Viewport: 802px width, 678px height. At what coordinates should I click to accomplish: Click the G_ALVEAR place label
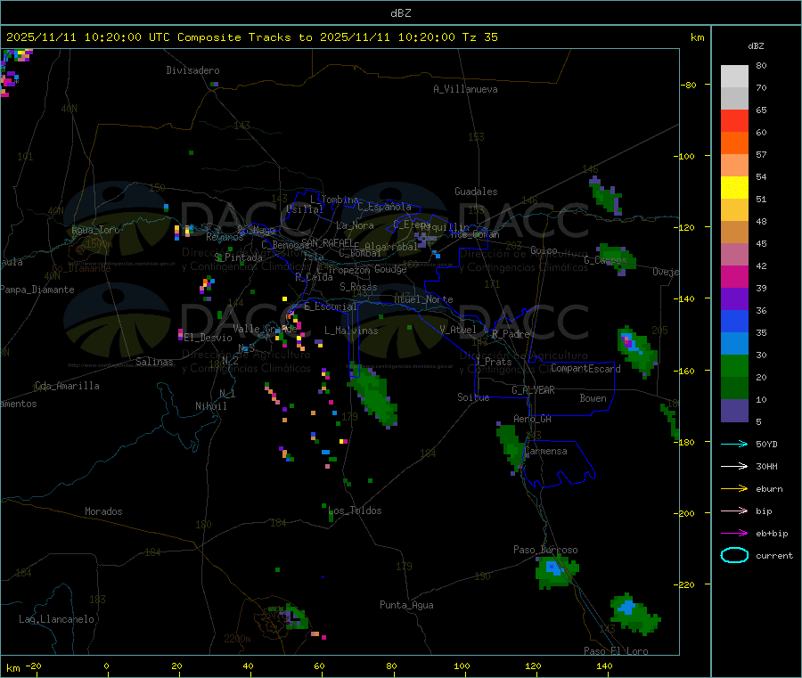point(533,390)
